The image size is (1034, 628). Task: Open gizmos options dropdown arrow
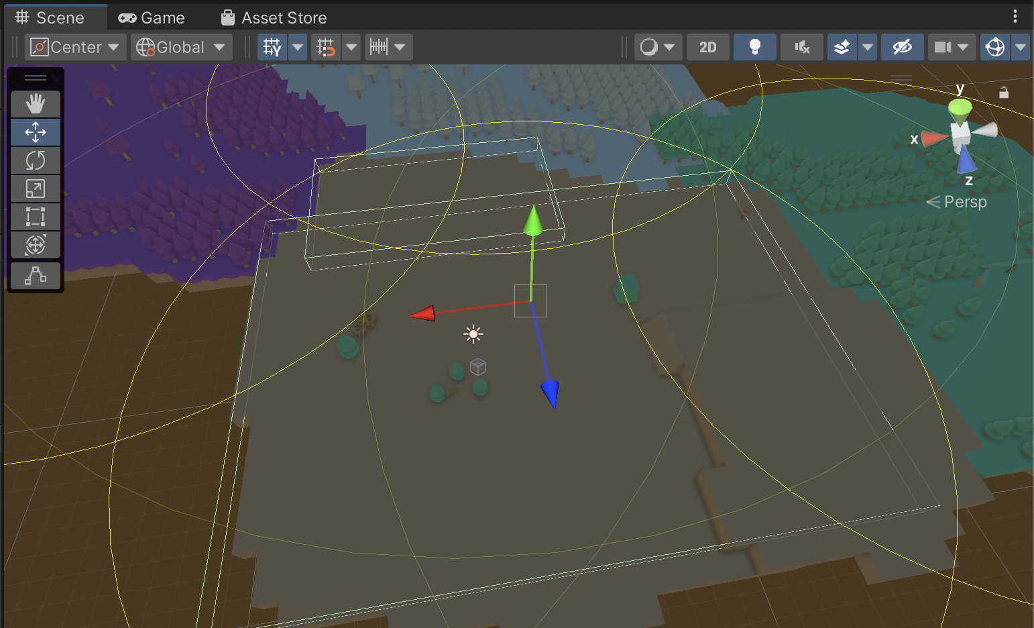[x=1021, y=47]
